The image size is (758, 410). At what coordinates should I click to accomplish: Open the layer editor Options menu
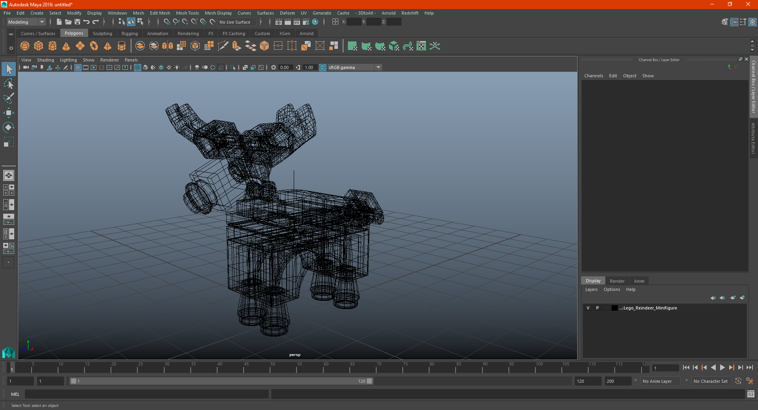(612, 289)
